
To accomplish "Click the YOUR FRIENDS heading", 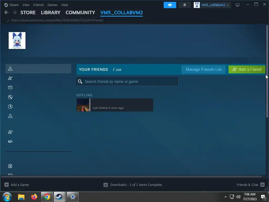I will click(94, 69).
